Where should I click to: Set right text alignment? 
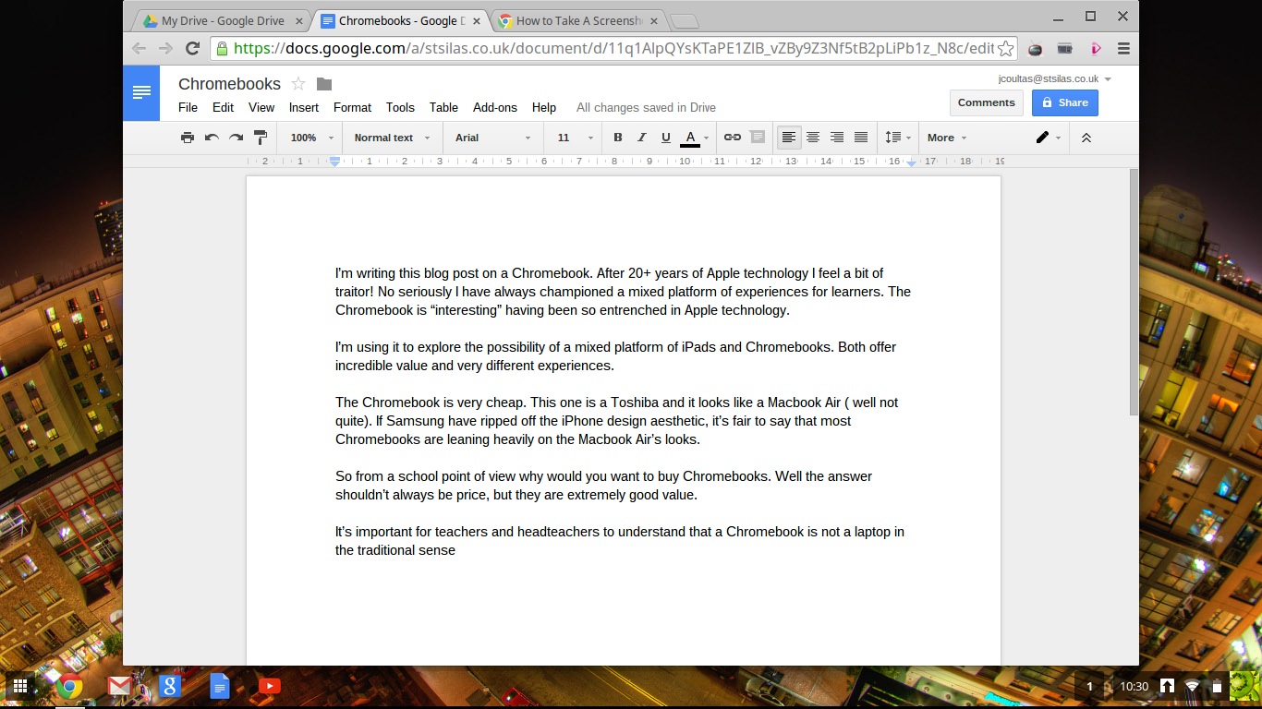pyautogui.click(x=837, y=138)
